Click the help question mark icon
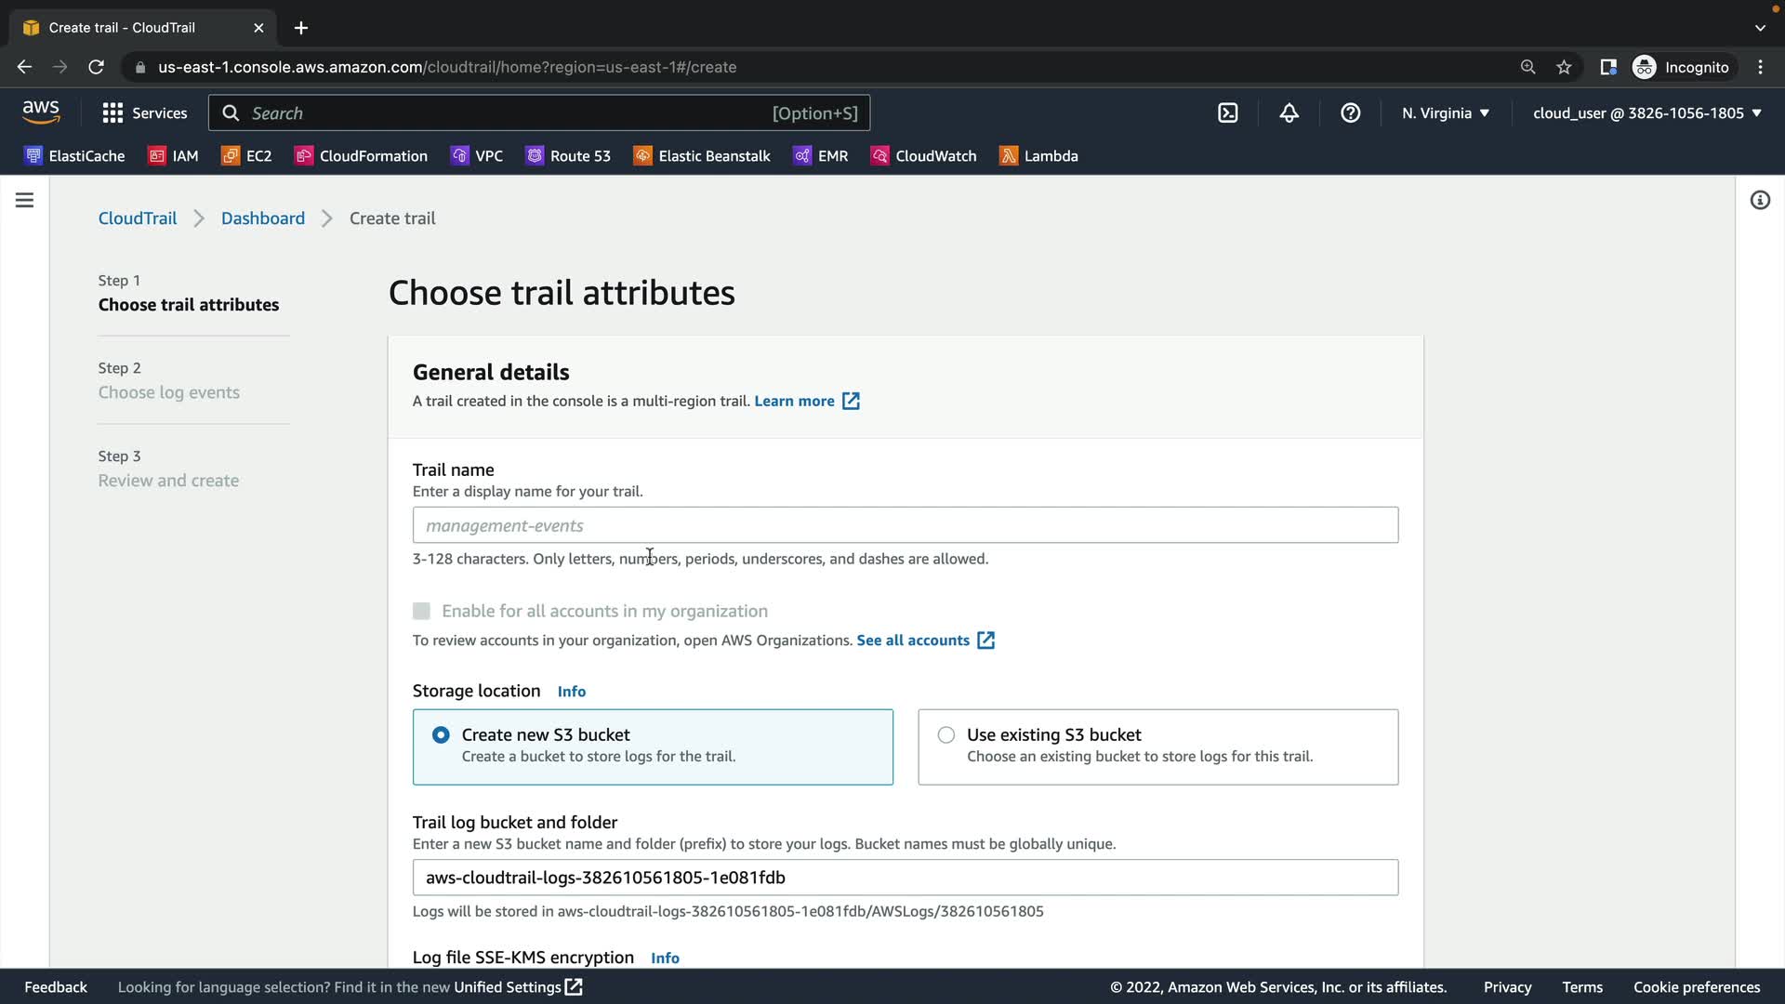The width and height of the screenshot is (1785, 1004). (x=1350, y=113)
